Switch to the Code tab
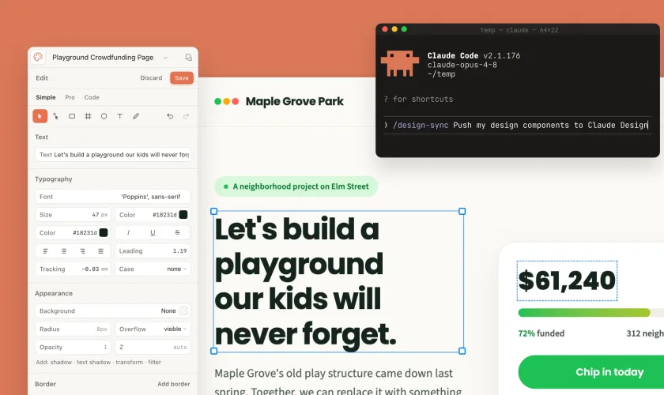This screenshot has height=395, width=664. [x=92, y=97]
